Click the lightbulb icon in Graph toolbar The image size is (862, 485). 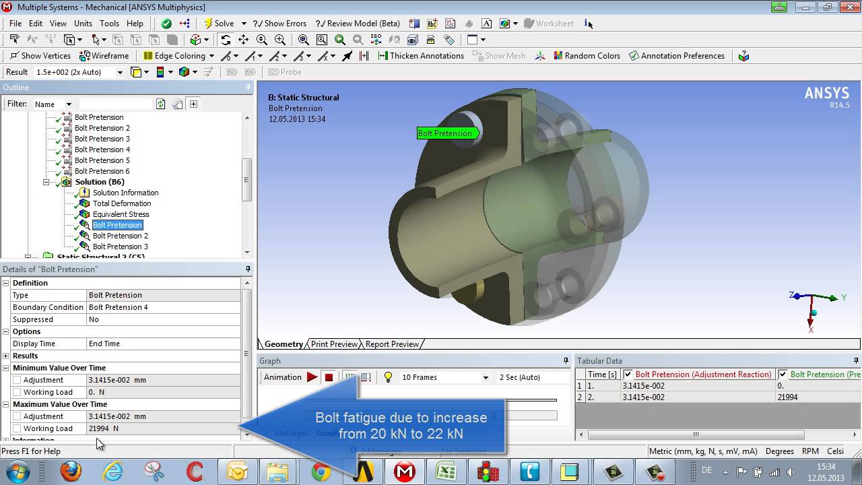point(388,377)
